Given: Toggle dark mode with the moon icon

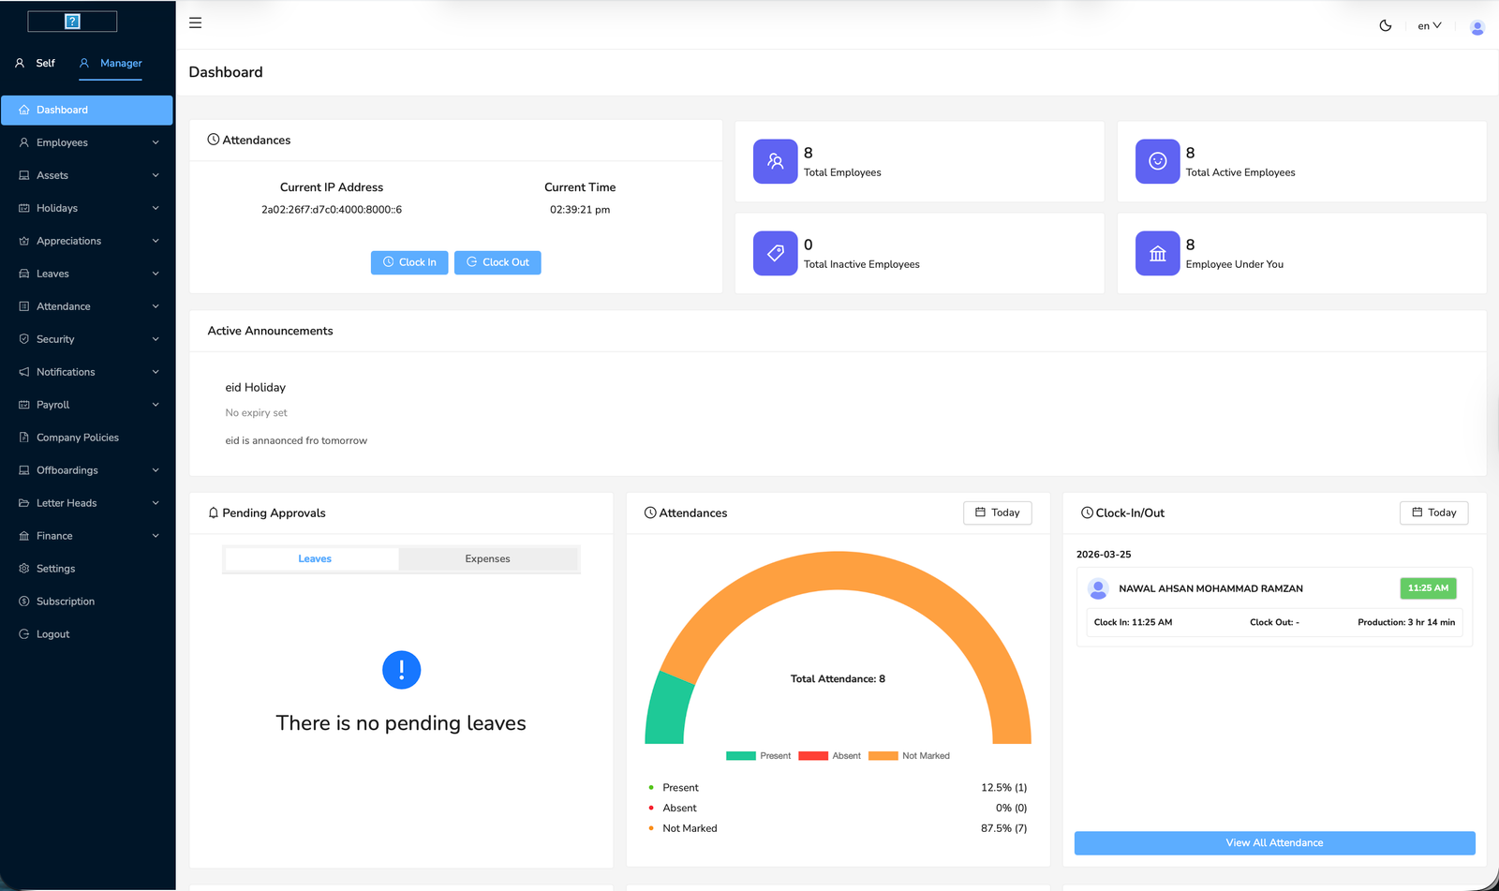Looking at the screenshot, I should 1386,25.
